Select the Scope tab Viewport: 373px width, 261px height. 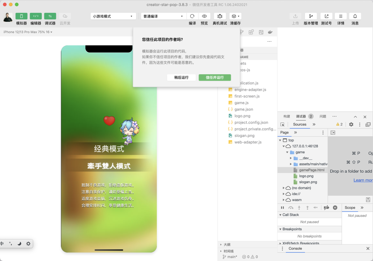[x=350, y=207]
